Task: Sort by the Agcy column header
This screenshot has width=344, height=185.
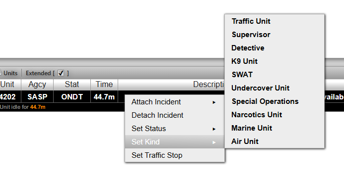Action: pyautogui.click(x=37, y=85)
